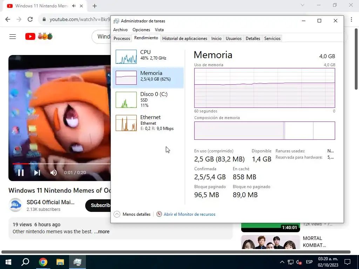The height and width of the screenshot is (269, 359).
Task: Open Chrome tab search dropdown arrow
Action: tap(303, 5)
